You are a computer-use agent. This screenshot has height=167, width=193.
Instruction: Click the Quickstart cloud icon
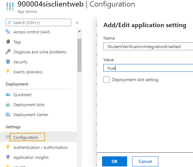pos(8,95)
